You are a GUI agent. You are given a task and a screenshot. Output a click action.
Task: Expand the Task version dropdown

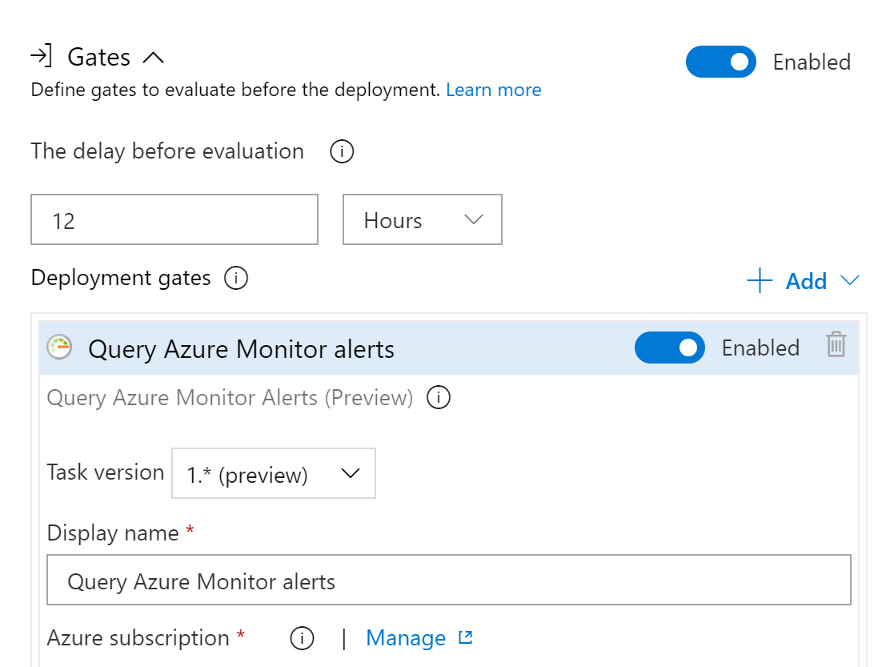coord(274,474)
